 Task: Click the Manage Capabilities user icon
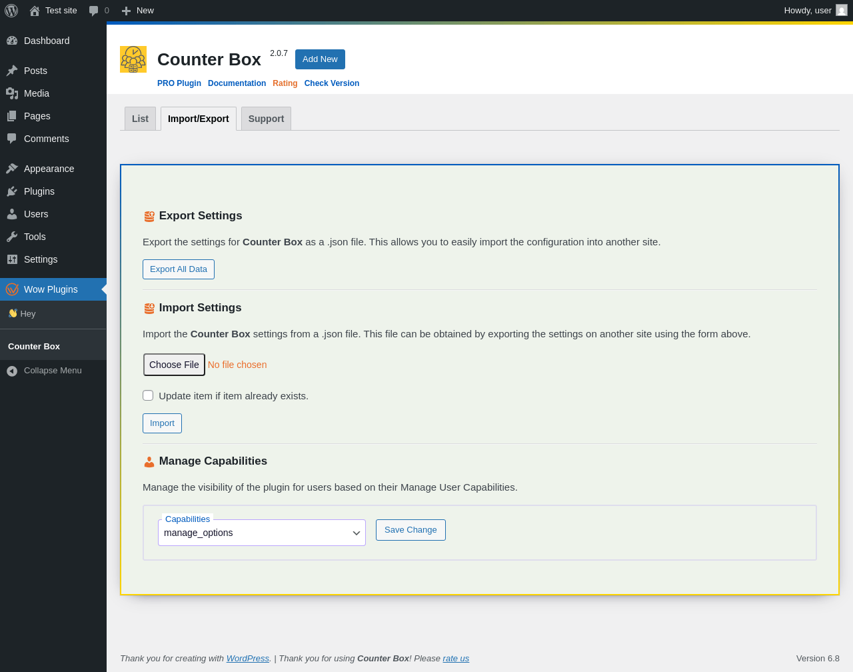149,461
